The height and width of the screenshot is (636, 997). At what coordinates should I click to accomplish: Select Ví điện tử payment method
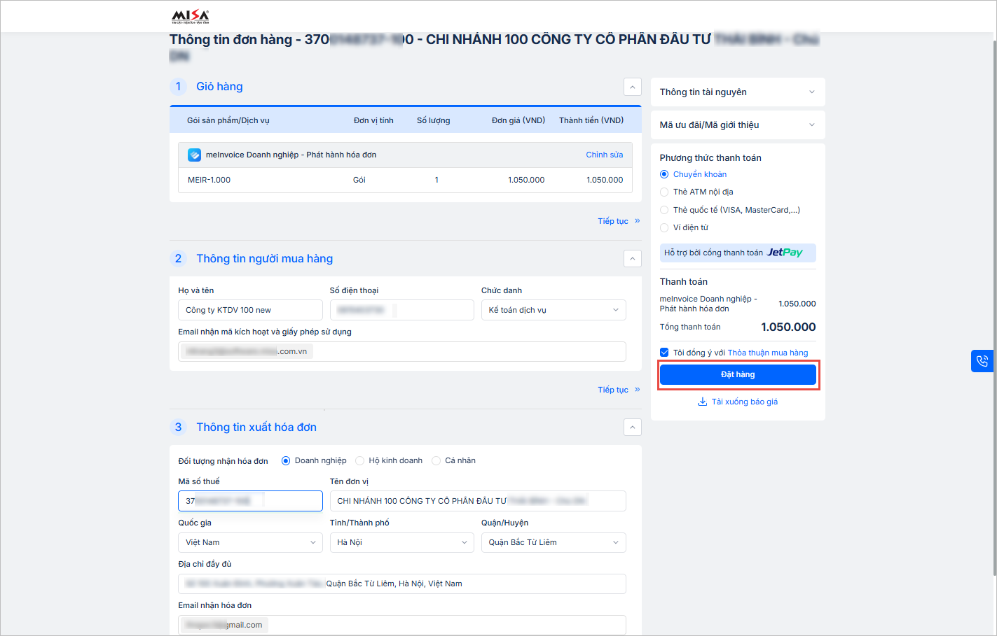(664, 227)
